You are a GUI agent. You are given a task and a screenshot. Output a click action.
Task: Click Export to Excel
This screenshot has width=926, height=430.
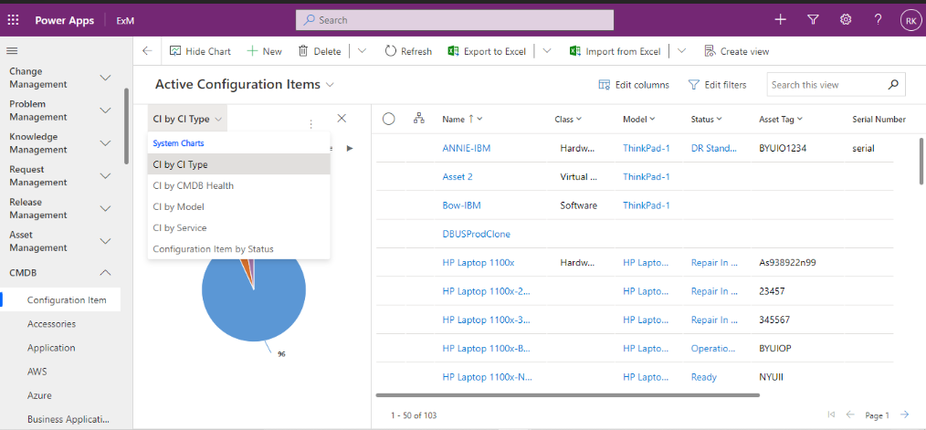[487, 51]
